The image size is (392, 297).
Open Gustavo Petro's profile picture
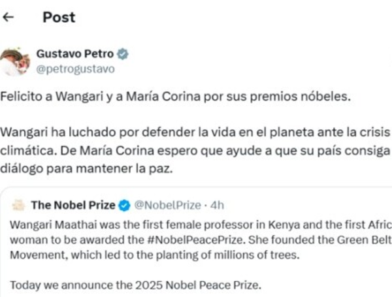pos(14,61)
